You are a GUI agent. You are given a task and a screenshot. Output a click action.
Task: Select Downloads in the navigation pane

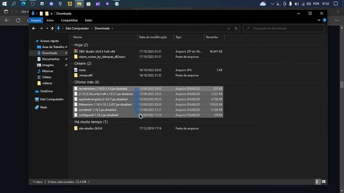[49, 53]
